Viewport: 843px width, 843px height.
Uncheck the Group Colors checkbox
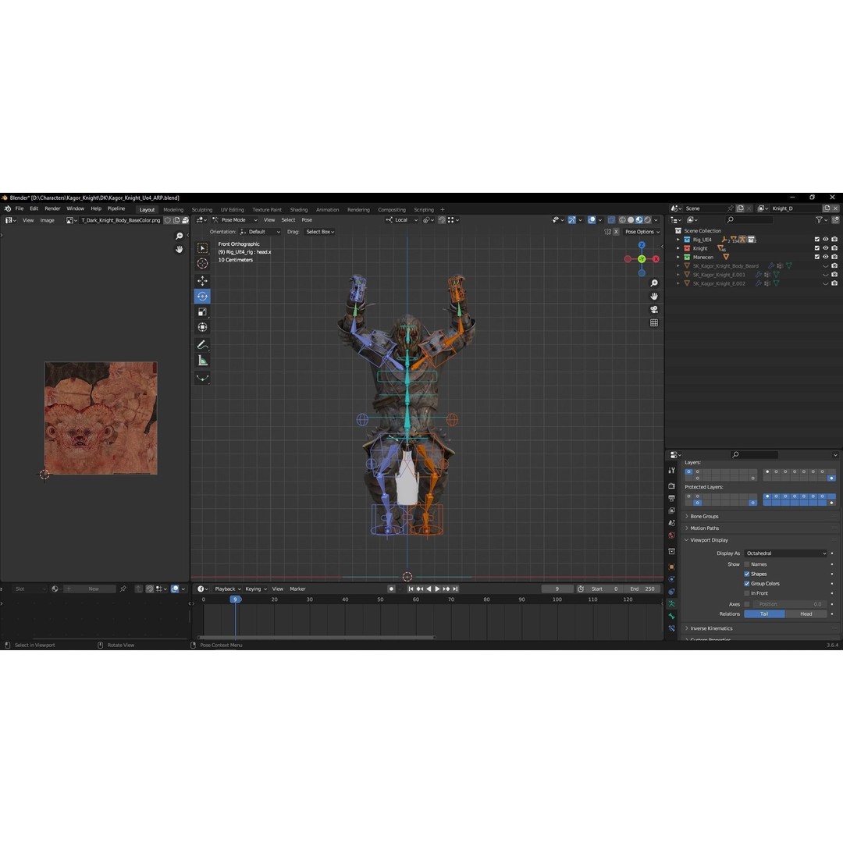click(x=747, y=583)
